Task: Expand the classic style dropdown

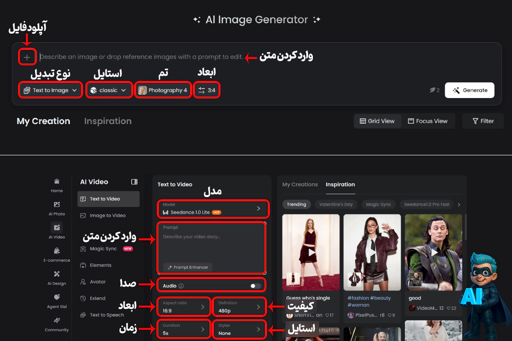Action: [109, 90]
